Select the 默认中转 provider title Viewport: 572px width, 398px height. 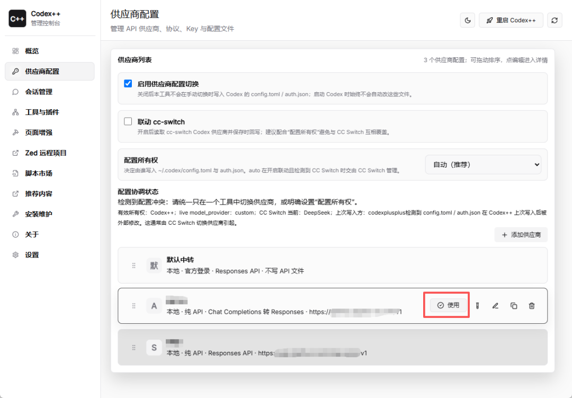(x=180, y=260)
